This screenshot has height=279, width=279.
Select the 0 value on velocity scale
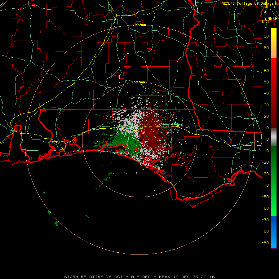(x=268, y=139)
